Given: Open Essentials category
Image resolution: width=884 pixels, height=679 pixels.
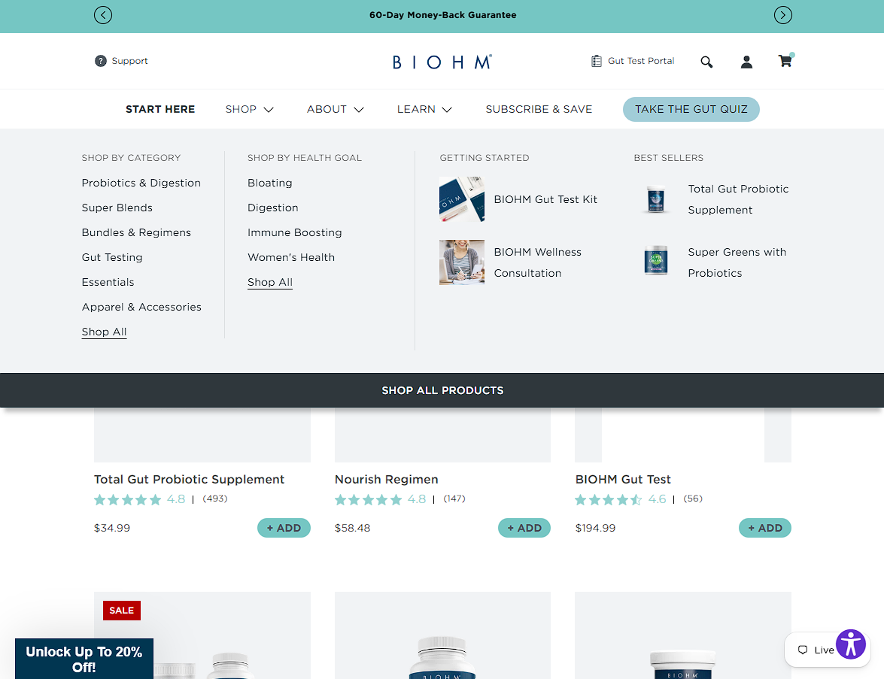Looking at the screenshot, I should (108, 282).
